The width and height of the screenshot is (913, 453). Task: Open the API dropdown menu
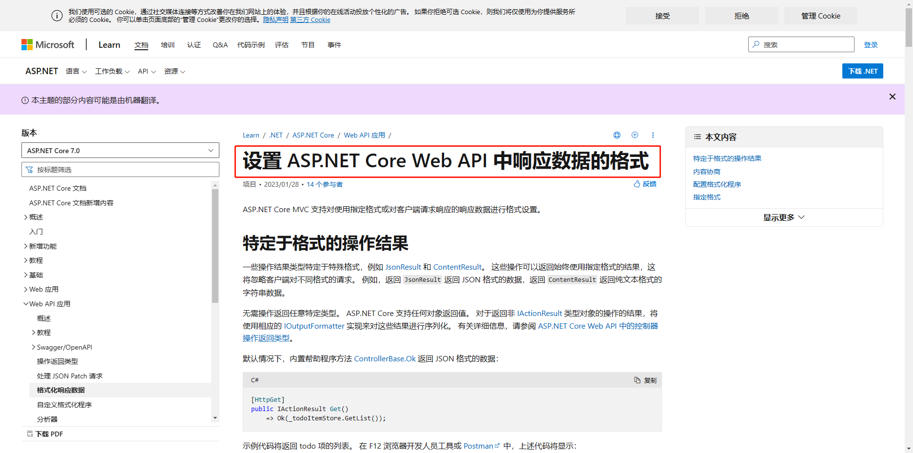147,71
